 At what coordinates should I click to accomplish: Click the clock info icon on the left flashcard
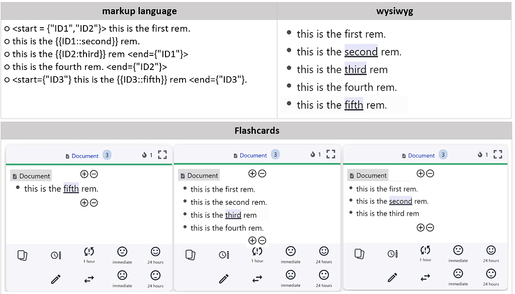(x=56, y=255)
